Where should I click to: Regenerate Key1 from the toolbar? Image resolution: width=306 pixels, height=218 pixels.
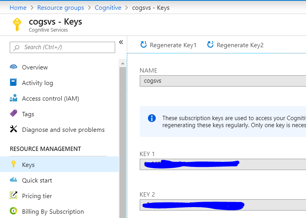coord(168,45)
